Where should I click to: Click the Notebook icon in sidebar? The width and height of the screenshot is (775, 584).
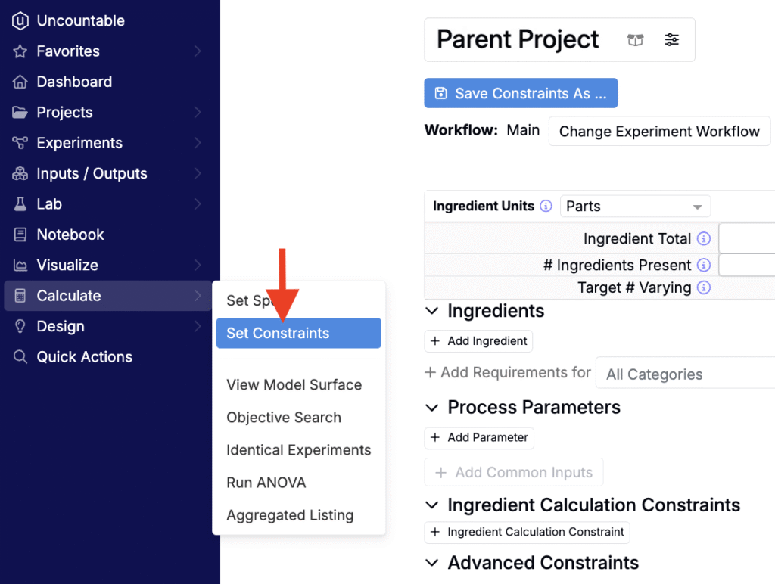(x=20, y=235)
